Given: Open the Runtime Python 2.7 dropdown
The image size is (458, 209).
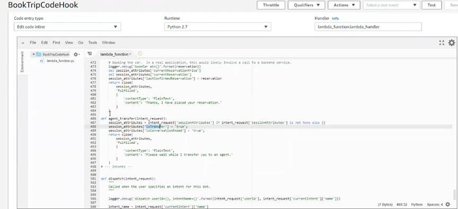Looking at the screenshot, I should [x=218, y=27].
